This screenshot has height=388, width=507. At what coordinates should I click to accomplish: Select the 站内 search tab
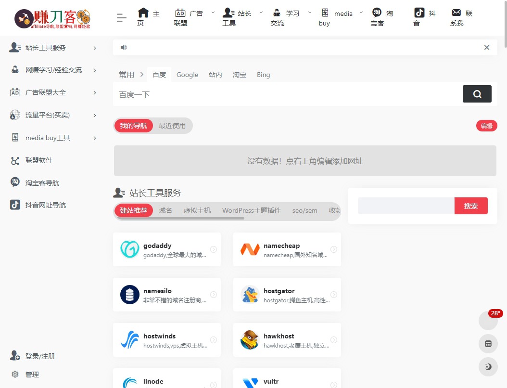point(215,75)
